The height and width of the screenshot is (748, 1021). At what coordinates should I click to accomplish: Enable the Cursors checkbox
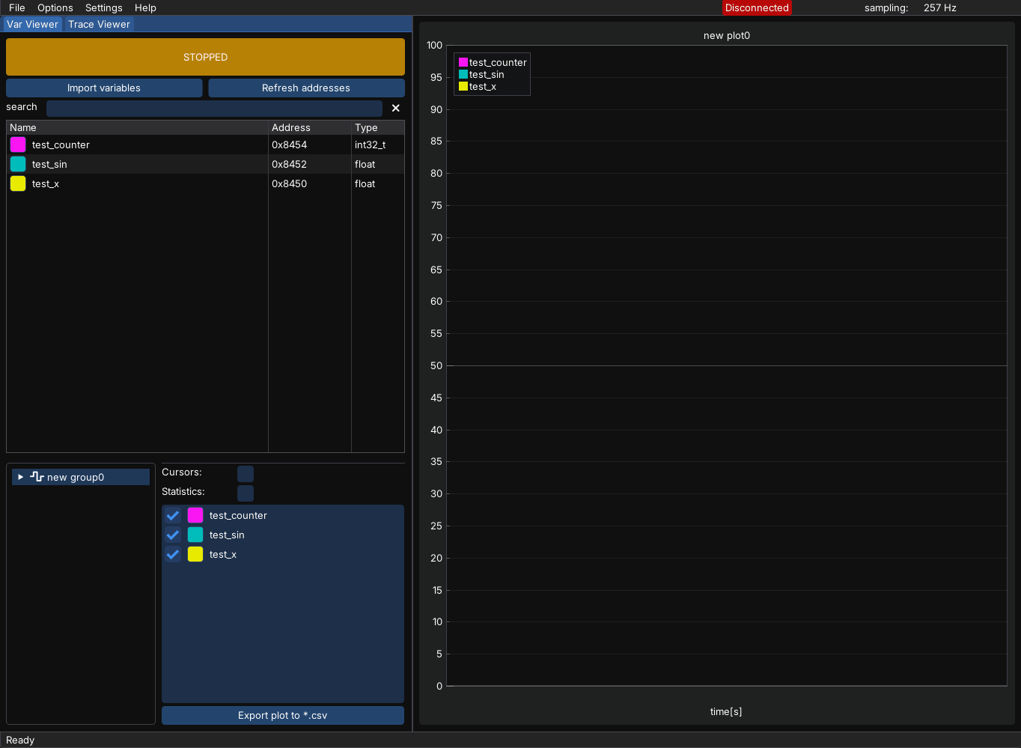[x=246, y=473]
